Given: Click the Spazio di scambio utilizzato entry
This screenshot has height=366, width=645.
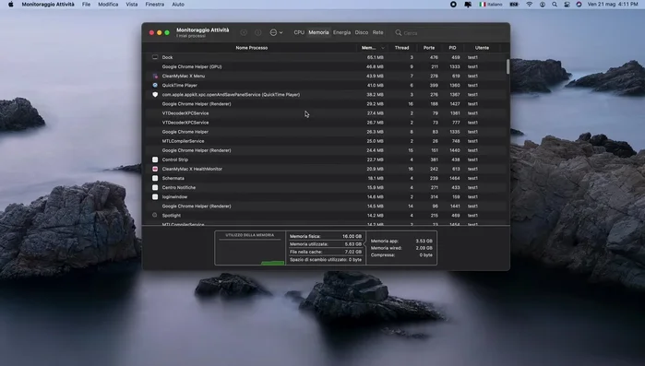Looking at the screenshot, I should 326,260.
